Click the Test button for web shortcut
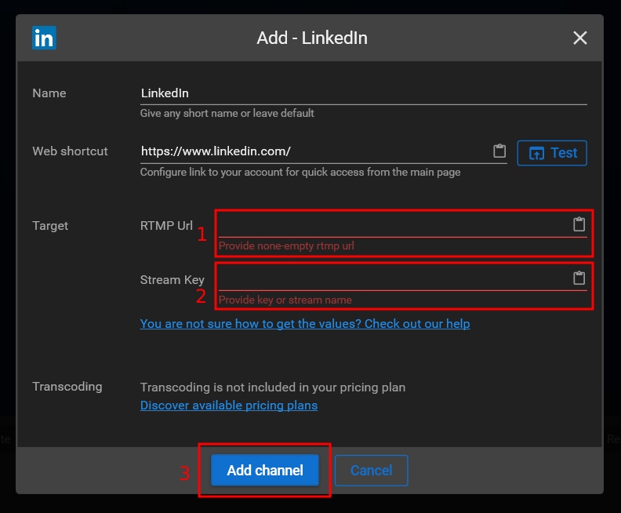 click(552, 153)
